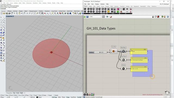Click the Print icon in Rhino toolbar

point(9,13)
